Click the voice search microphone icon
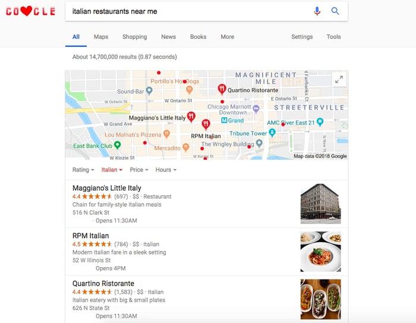The width and height of the screenshot is (416, 323). tap(317, 11)
